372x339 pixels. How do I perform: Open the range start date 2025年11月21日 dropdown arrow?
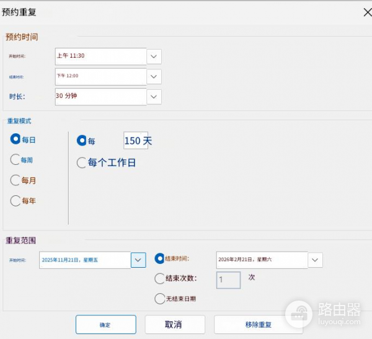(x=138, y=260)
